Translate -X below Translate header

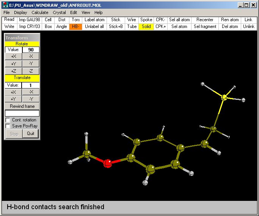click(x=31, y=92)
